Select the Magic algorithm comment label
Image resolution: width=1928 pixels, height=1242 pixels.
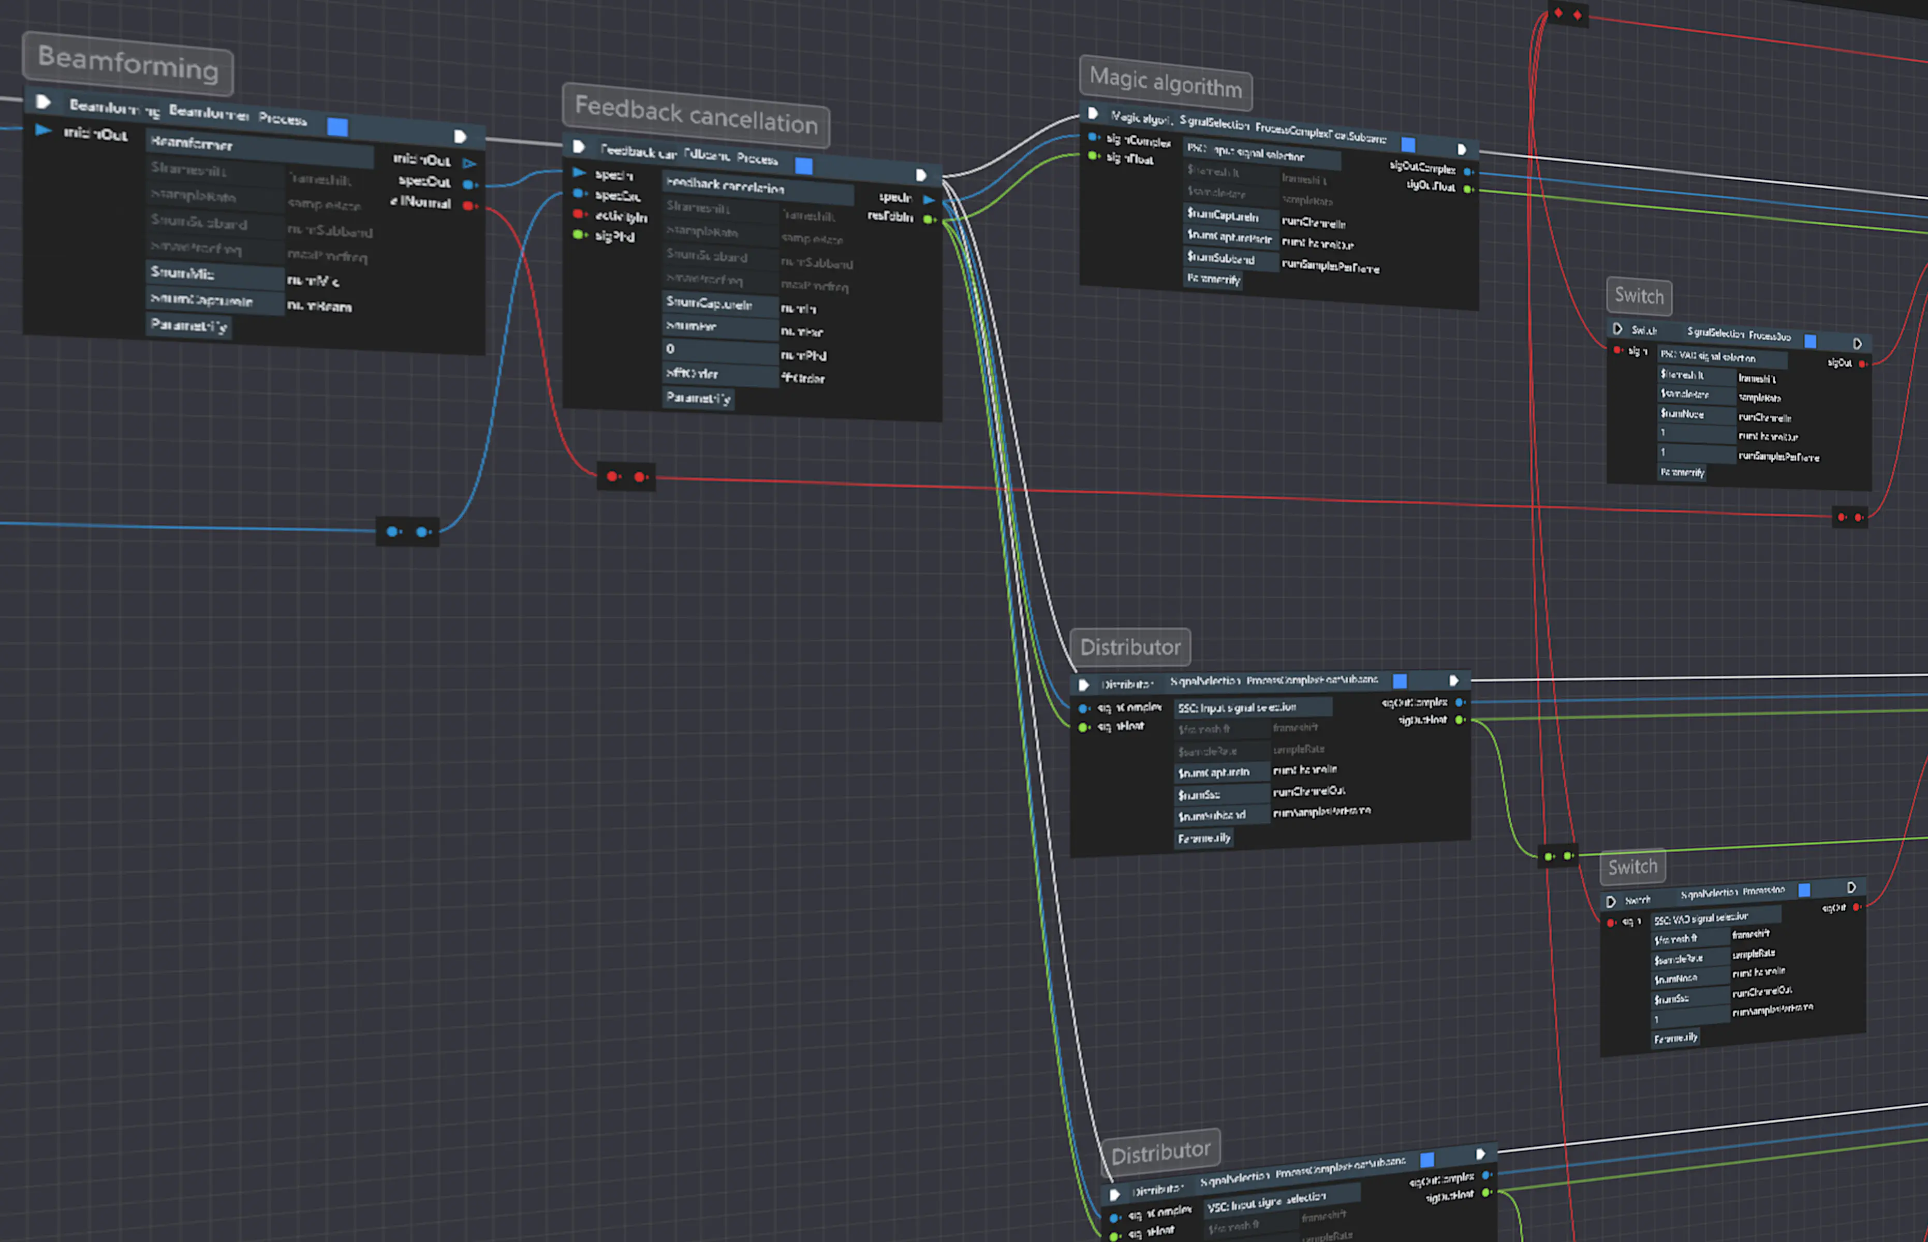pos(1166,82)
